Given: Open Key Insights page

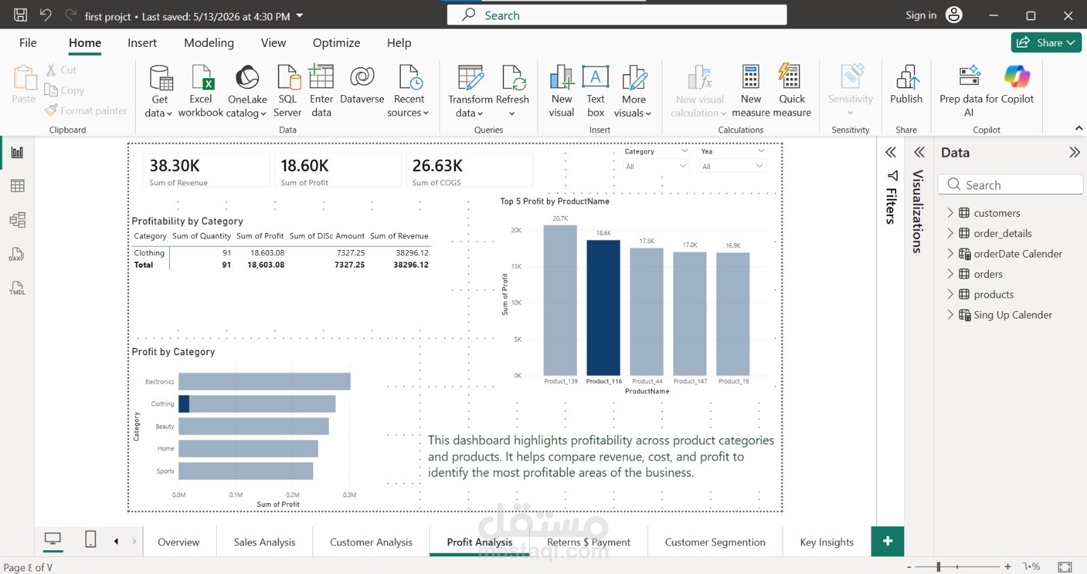Looking at the screenshot, I should pyautogui.click(x=827, y=542).
